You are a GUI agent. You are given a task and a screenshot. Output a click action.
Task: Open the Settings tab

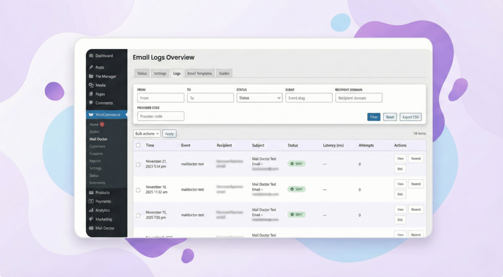(160, 74)
